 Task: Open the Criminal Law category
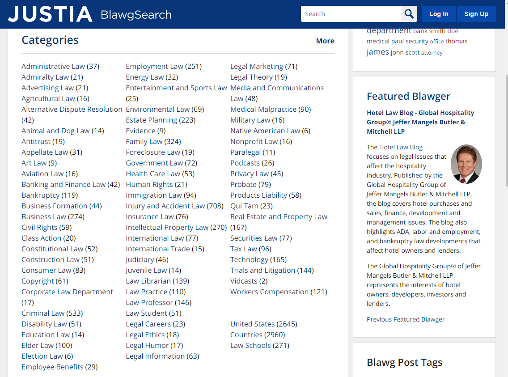[43, 313]
